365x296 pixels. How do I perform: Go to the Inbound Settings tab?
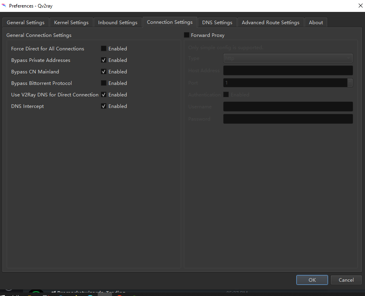tap(118, 23)
